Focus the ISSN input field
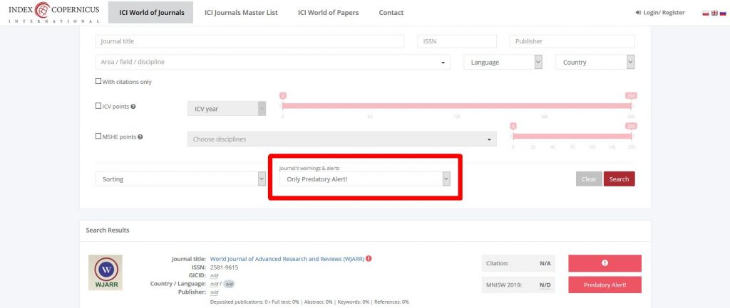 click(x=457, y=41)
